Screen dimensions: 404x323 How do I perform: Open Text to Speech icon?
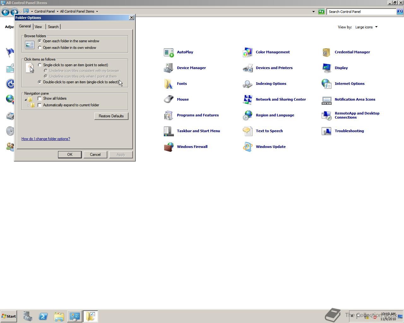tap(248, 131)
